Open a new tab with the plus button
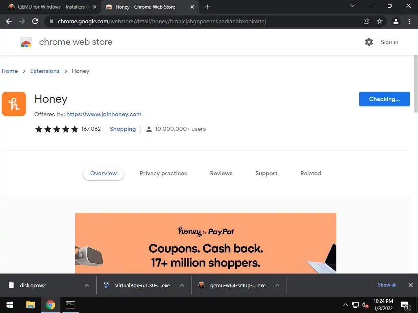Viewport: 418px width, 313px height. pyautogui.click(x=208, y=7)
